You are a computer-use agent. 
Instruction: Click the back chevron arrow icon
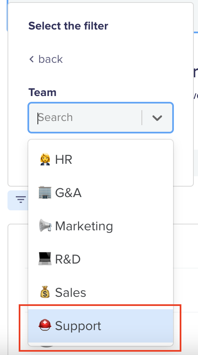click(x=32, y=59)
